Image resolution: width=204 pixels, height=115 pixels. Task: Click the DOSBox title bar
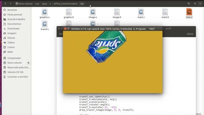[x=113, y=29]
